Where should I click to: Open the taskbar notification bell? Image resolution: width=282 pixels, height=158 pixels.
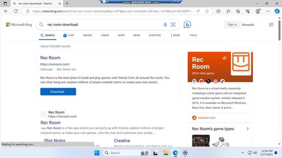pos(276,153)
